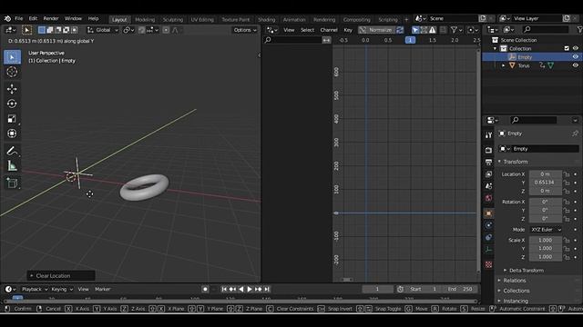Viewport: 583px width, 327px height.
Task: Toggle visibility of Collection in outliner
Action: pos(575,48)
